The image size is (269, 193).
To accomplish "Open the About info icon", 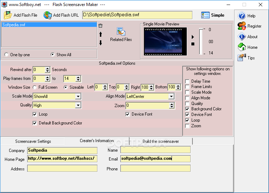I will tap(242, 36).
